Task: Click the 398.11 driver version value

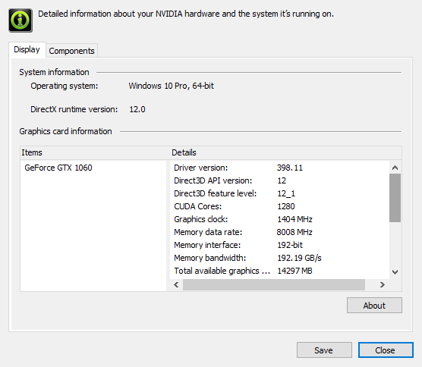Action: point(290,168)
